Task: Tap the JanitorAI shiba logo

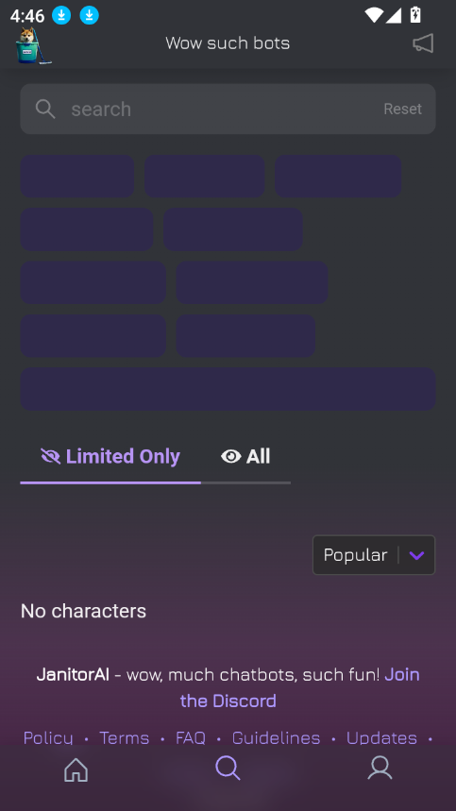Action: coord(33,45)
